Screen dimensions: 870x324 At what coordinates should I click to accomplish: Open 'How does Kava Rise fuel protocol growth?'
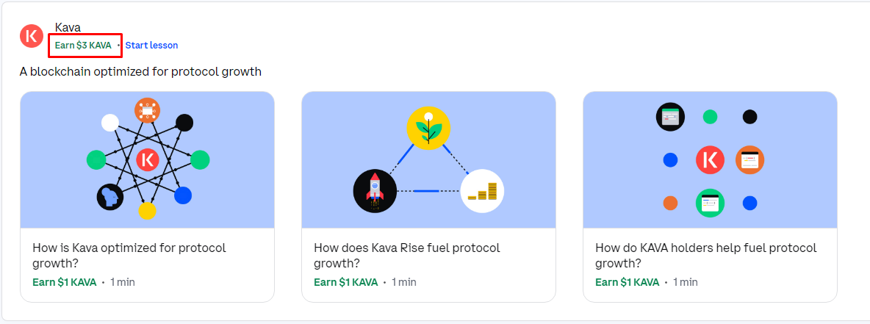coord(406,255)
